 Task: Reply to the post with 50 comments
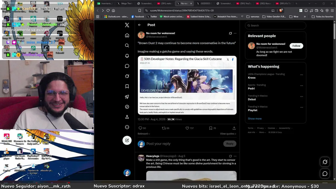(142, 128)
